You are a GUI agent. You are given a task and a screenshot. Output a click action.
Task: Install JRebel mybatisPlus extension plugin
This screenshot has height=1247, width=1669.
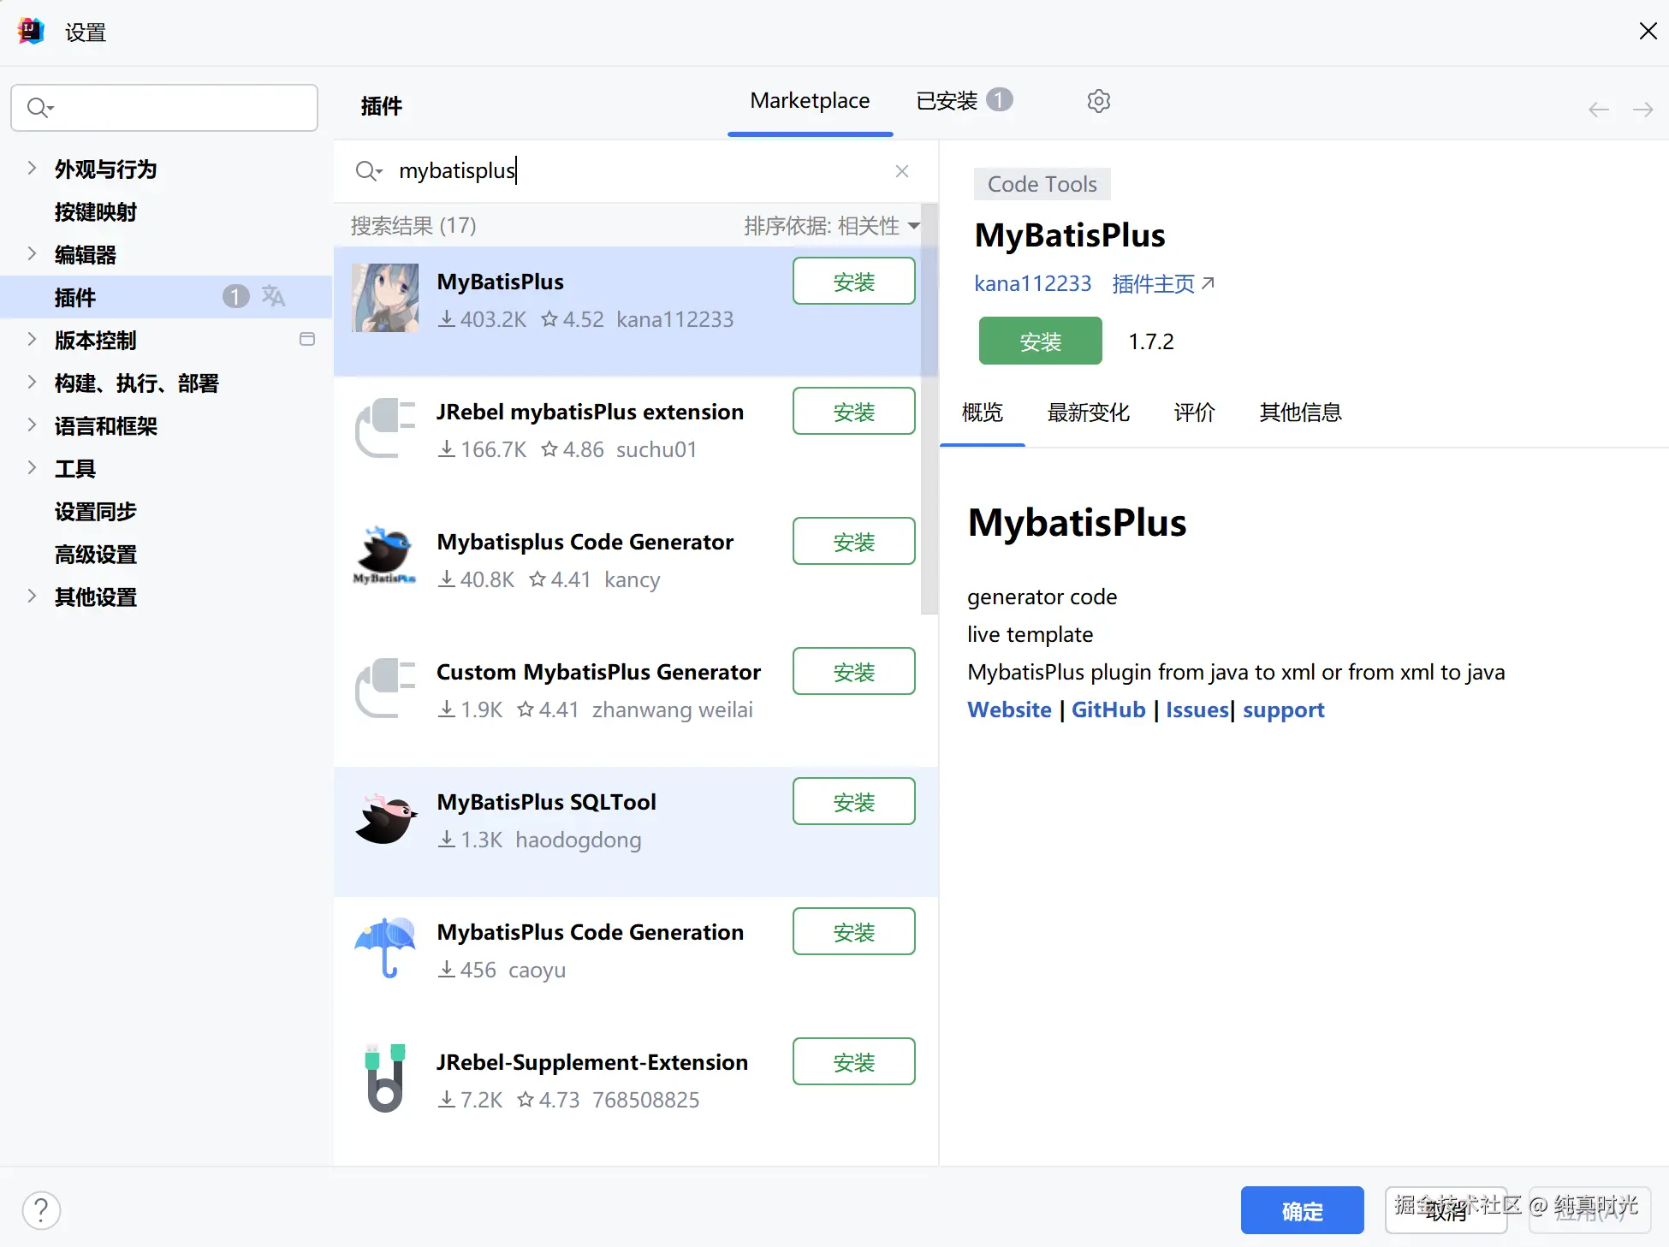click(x=853, y=412)
